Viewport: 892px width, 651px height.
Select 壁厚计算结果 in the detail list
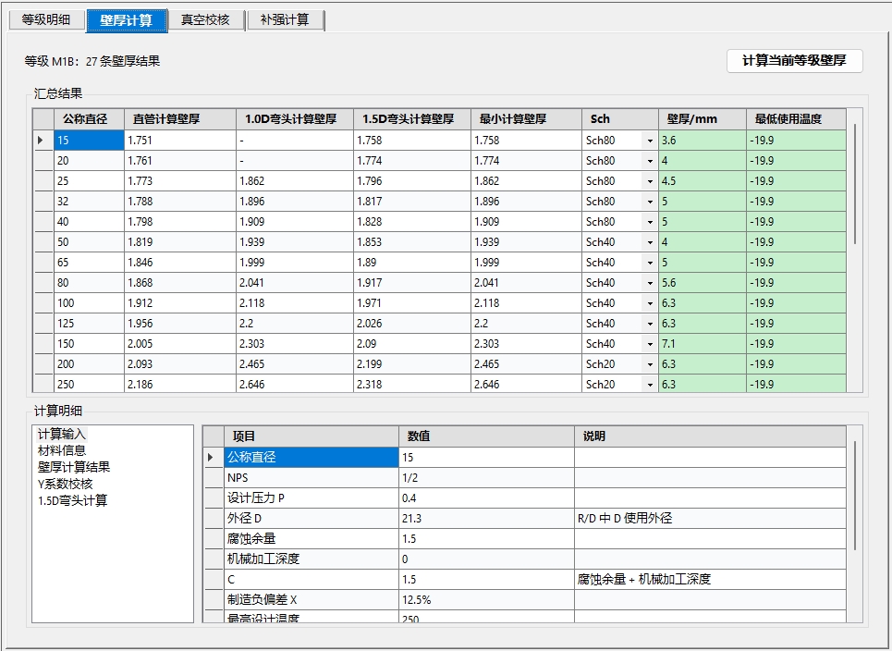point(73,467)
